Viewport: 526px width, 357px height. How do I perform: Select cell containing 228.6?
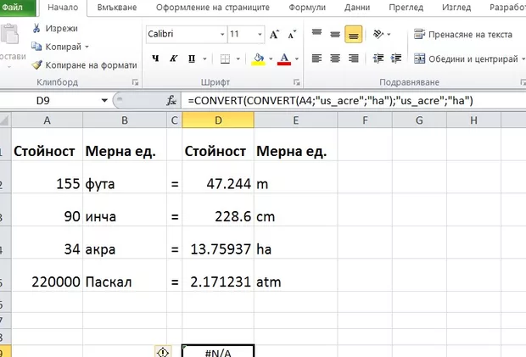(x=218, y=209)
